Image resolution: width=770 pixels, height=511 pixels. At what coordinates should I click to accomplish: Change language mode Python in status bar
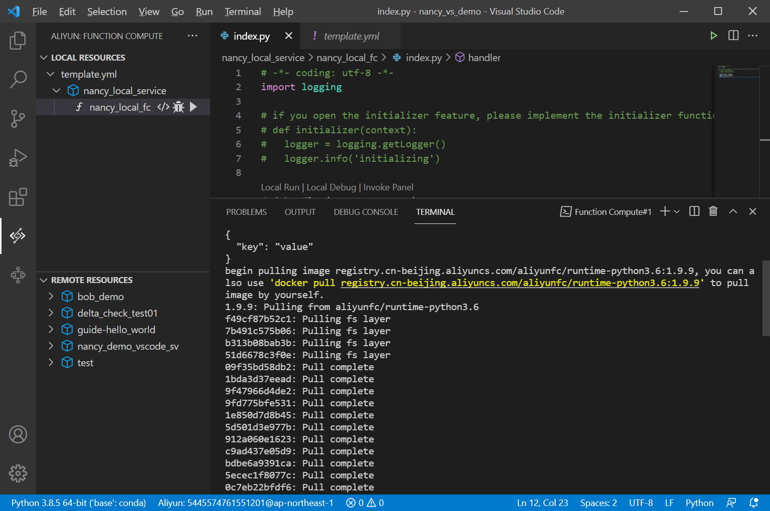(699, 502)
